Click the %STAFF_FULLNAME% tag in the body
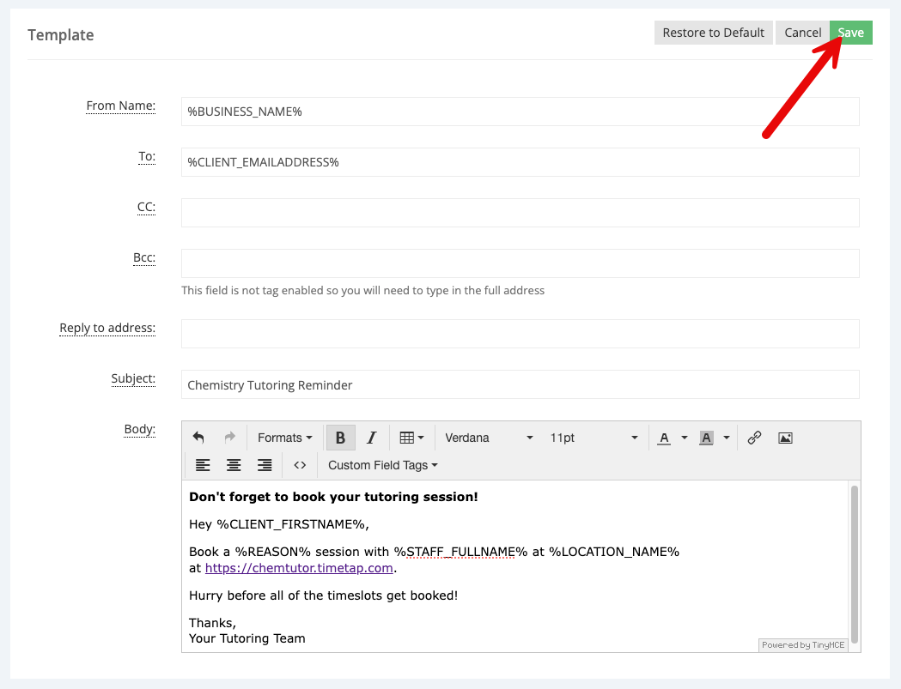Screen dimensions: 901x689 [x=460, y=552]
